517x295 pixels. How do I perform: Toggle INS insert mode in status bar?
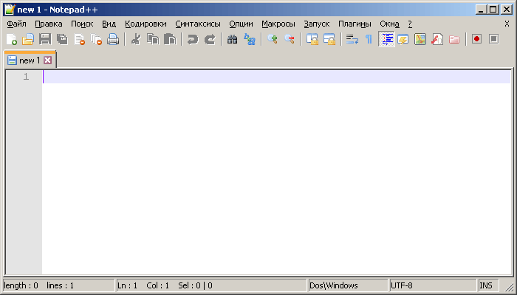(488, 285)
